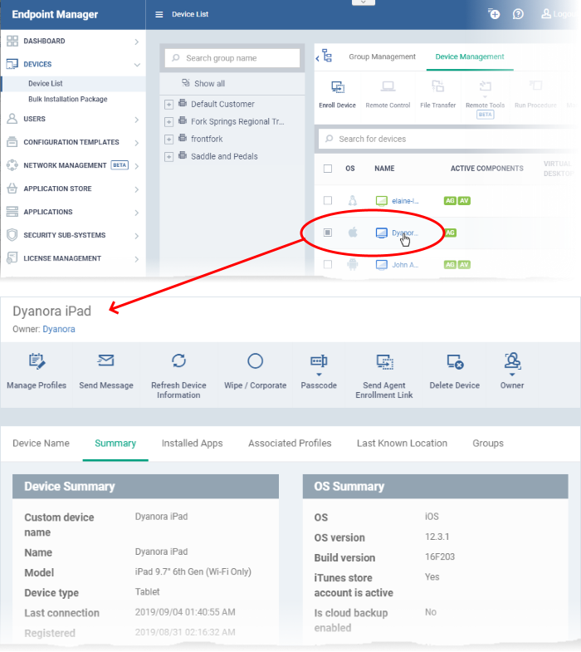Click the Search group name field

click(232, 58)
